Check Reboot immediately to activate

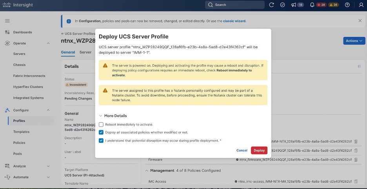(x=101, y=125)
